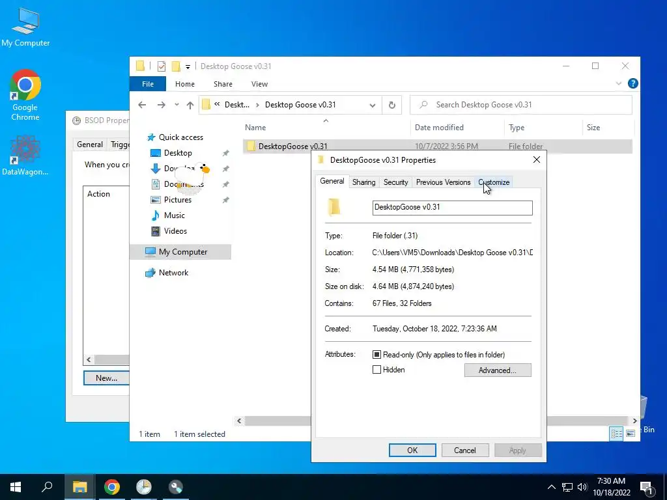Viewport: 667px width, 500px height.
Task: Click New button in BSOD Properties window
Action: click(x=106, y=378)
